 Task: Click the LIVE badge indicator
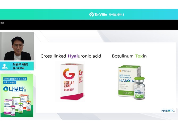point(2,23)
